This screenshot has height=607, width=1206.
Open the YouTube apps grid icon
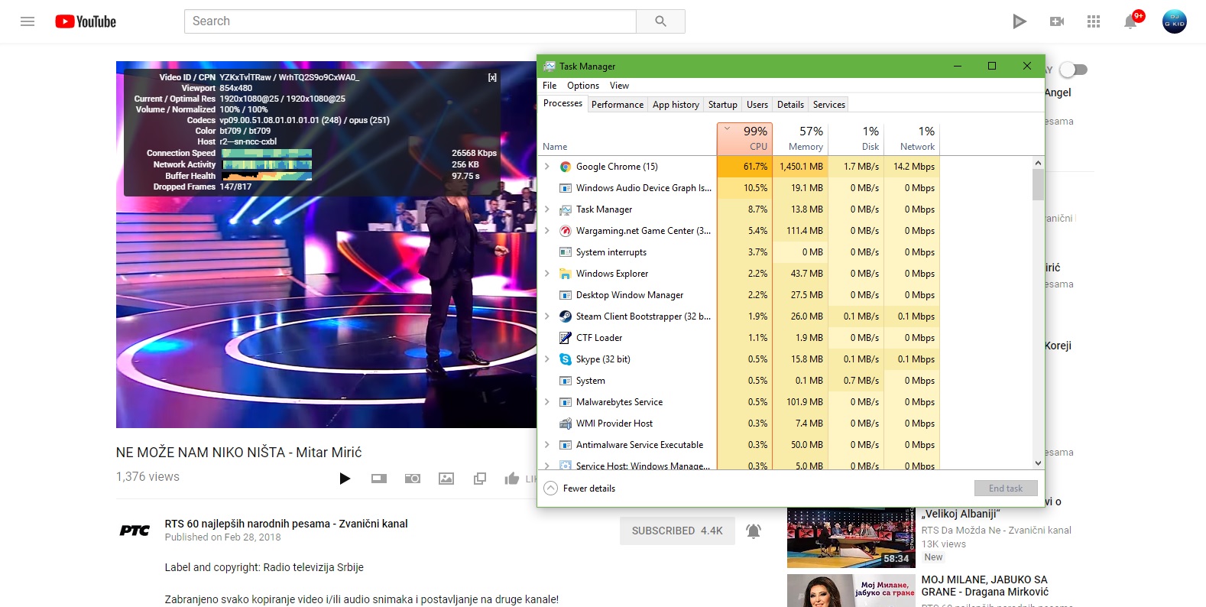(x=1094, y=21)
